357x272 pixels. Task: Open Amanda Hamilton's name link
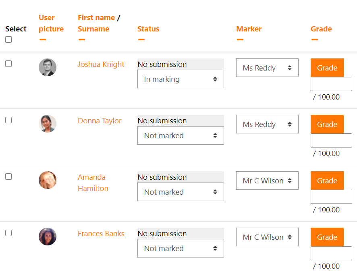(x=93, y=183)
